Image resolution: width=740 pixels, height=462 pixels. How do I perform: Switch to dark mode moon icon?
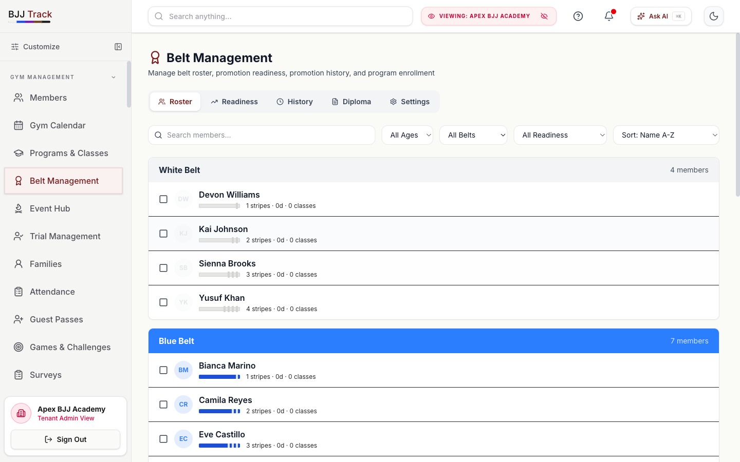coord(714,16)
